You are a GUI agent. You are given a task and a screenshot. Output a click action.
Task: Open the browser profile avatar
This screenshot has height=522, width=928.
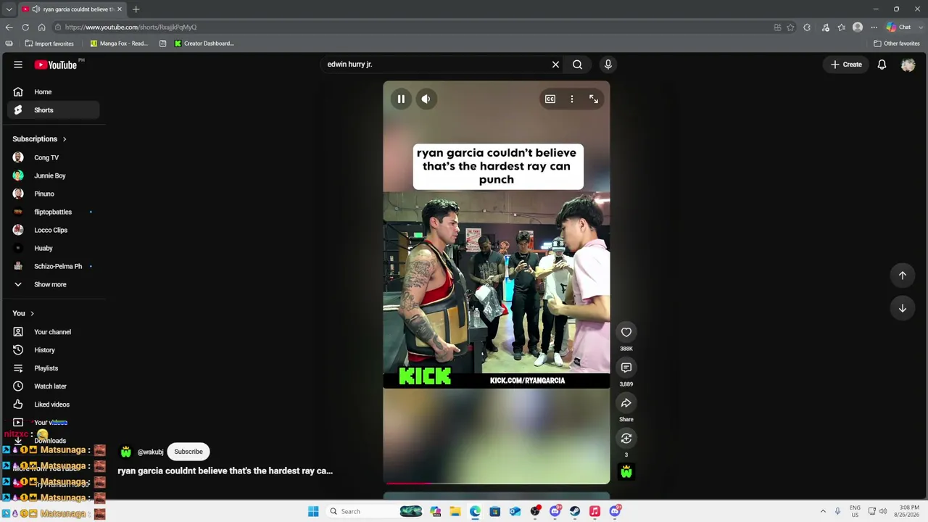858,28
